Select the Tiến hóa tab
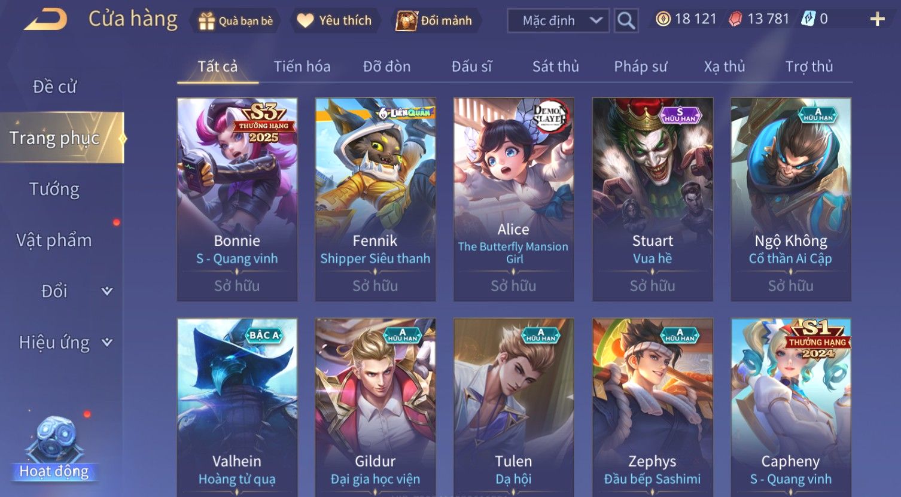Image resolution: width=901 pixels, height=497 pixels. (x=302, y=66)
